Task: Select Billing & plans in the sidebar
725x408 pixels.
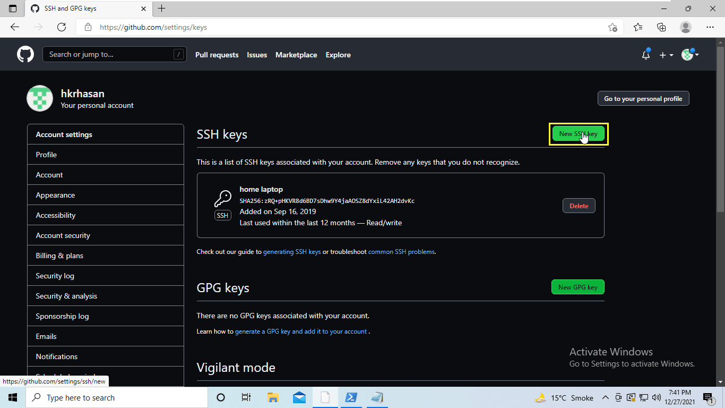Action: 106,256
